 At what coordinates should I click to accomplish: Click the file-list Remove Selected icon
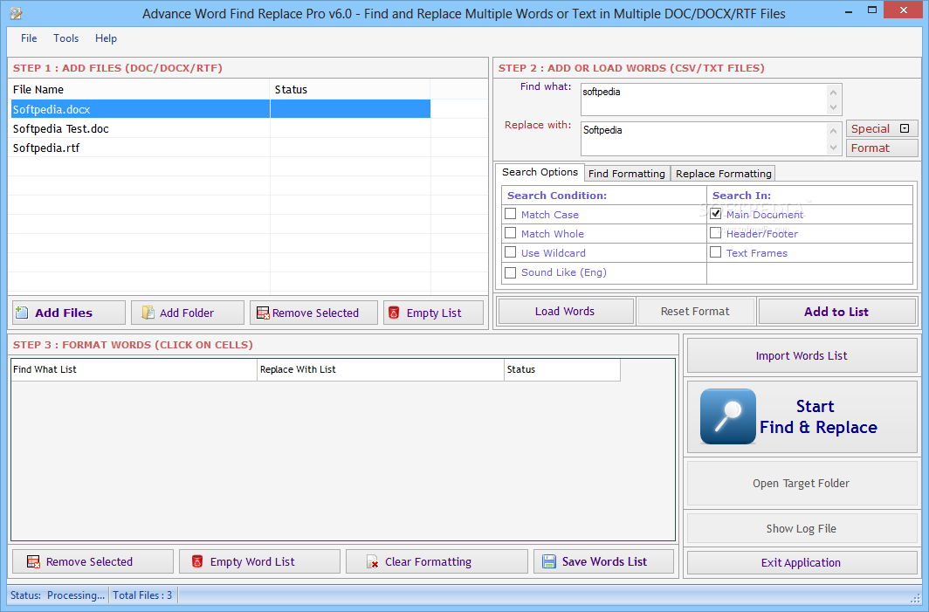coord(263,313)
